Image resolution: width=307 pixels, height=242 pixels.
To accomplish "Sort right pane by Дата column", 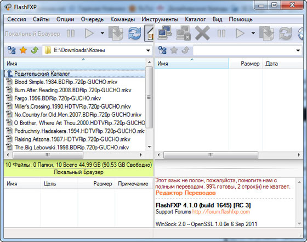I will click(x=283, y=64).
